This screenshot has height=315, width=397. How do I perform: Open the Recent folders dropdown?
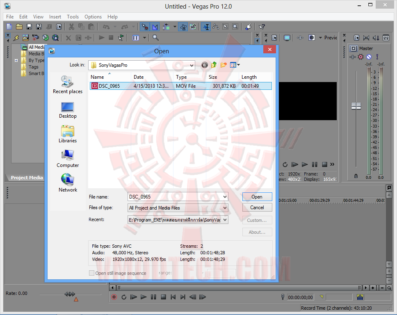coord(225,220)
